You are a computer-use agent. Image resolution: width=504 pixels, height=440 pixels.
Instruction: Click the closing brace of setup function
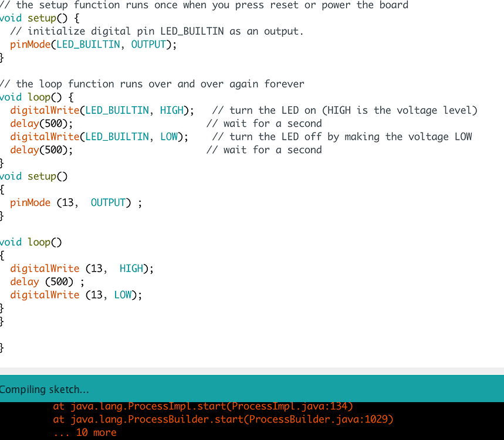point(2,57)
